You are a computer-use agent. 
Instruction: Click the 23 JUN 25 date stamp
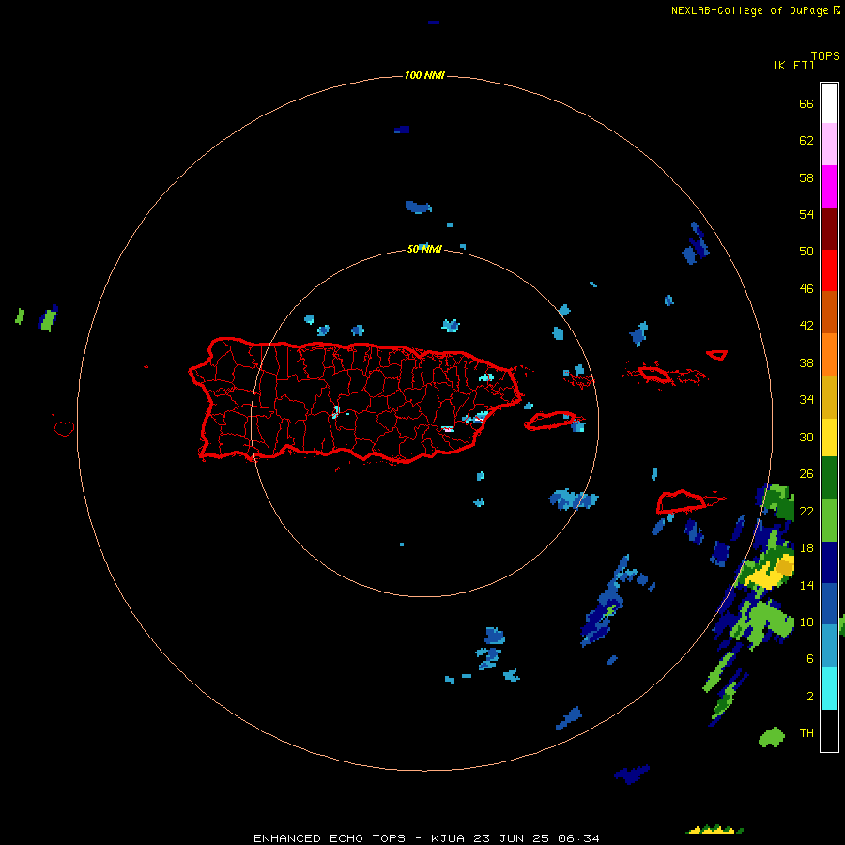[512, 838]
